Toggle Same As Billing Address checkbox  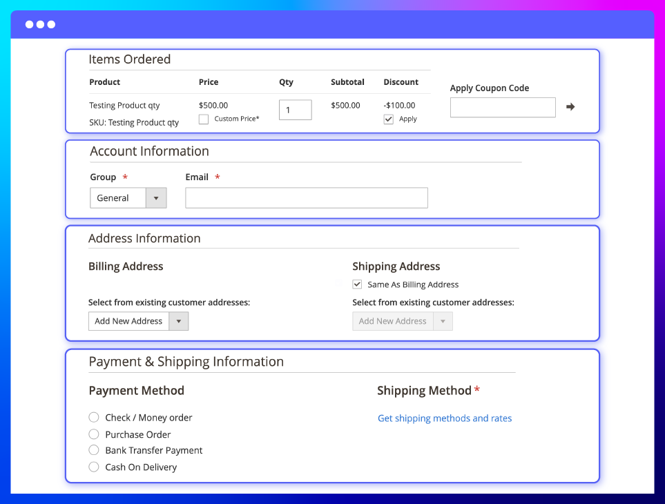[357, 284]
